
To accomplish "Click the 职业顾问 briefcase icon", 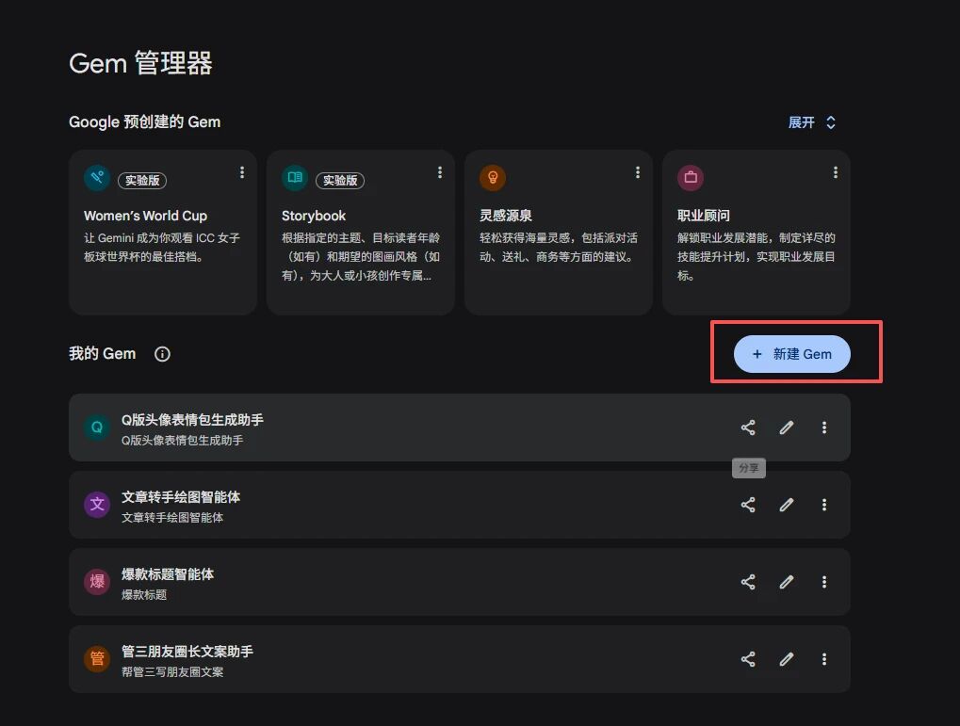I will tap(690, 177).
